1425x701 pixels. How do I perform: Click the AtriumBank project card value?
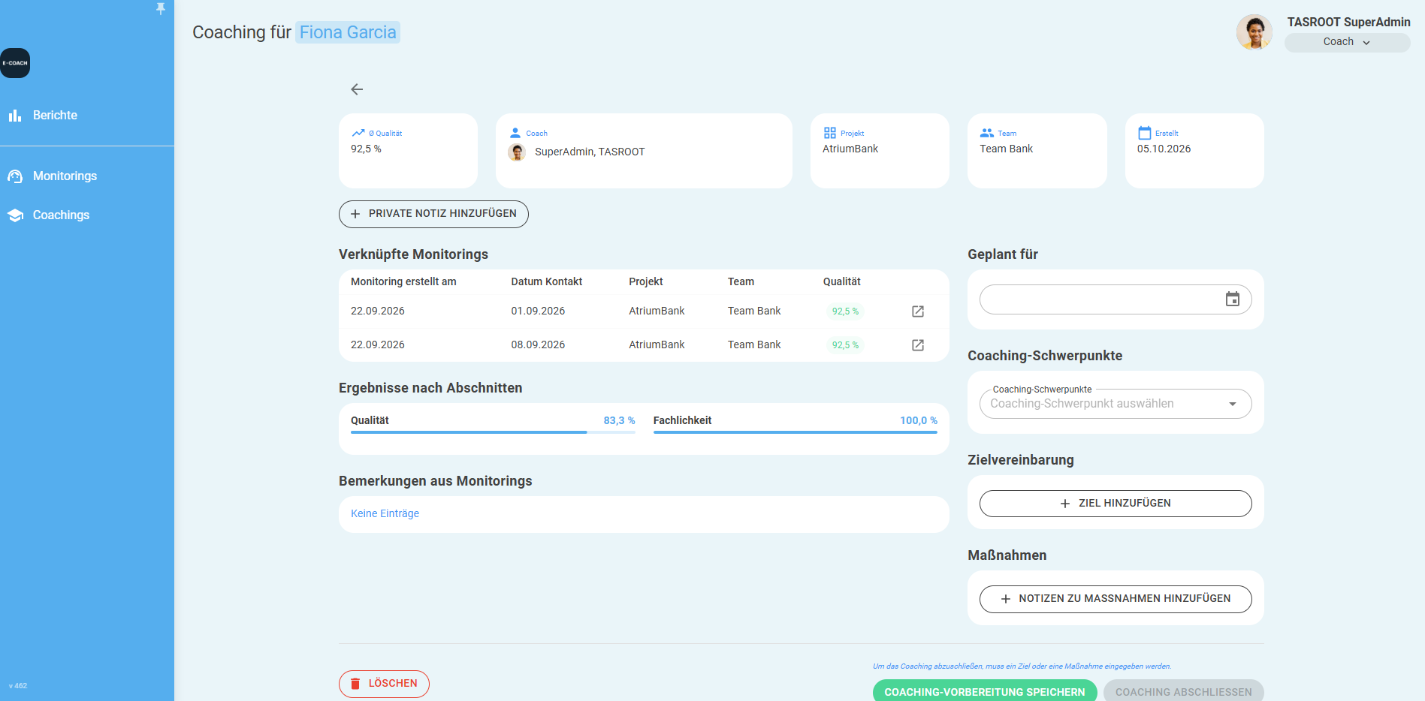(850, 149)
